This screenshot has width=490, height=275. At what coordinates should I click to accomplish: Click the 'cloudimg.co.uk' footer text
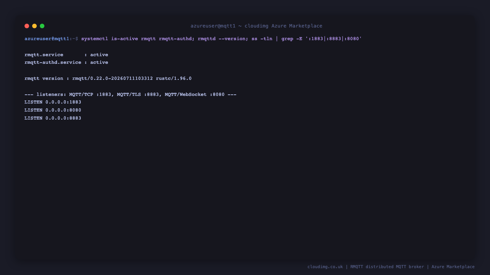point(325,267)
